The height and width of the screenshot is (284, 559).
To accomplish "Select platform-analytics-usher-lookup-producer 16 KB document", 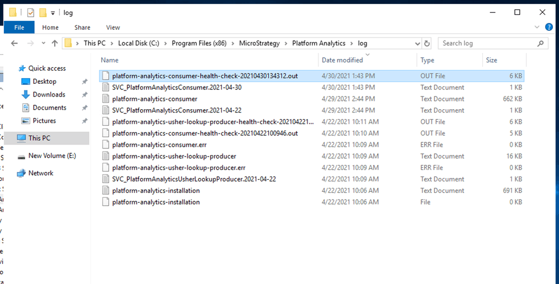I will coord(312,156).
